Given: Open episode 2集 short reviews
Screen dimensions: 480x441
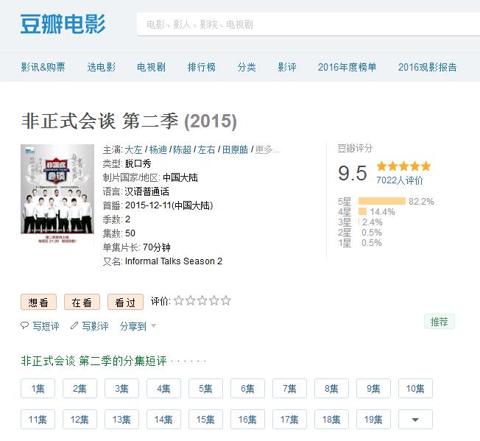Looking at the screenshot, I should (x=80, y=389).
